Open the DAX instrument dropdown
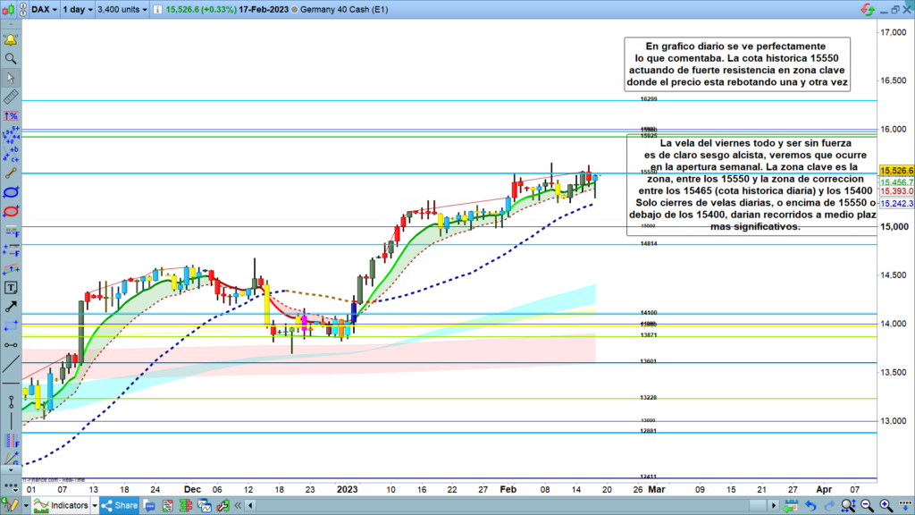The height and width of the screenshot is (515, 915). tap(39, 9)
